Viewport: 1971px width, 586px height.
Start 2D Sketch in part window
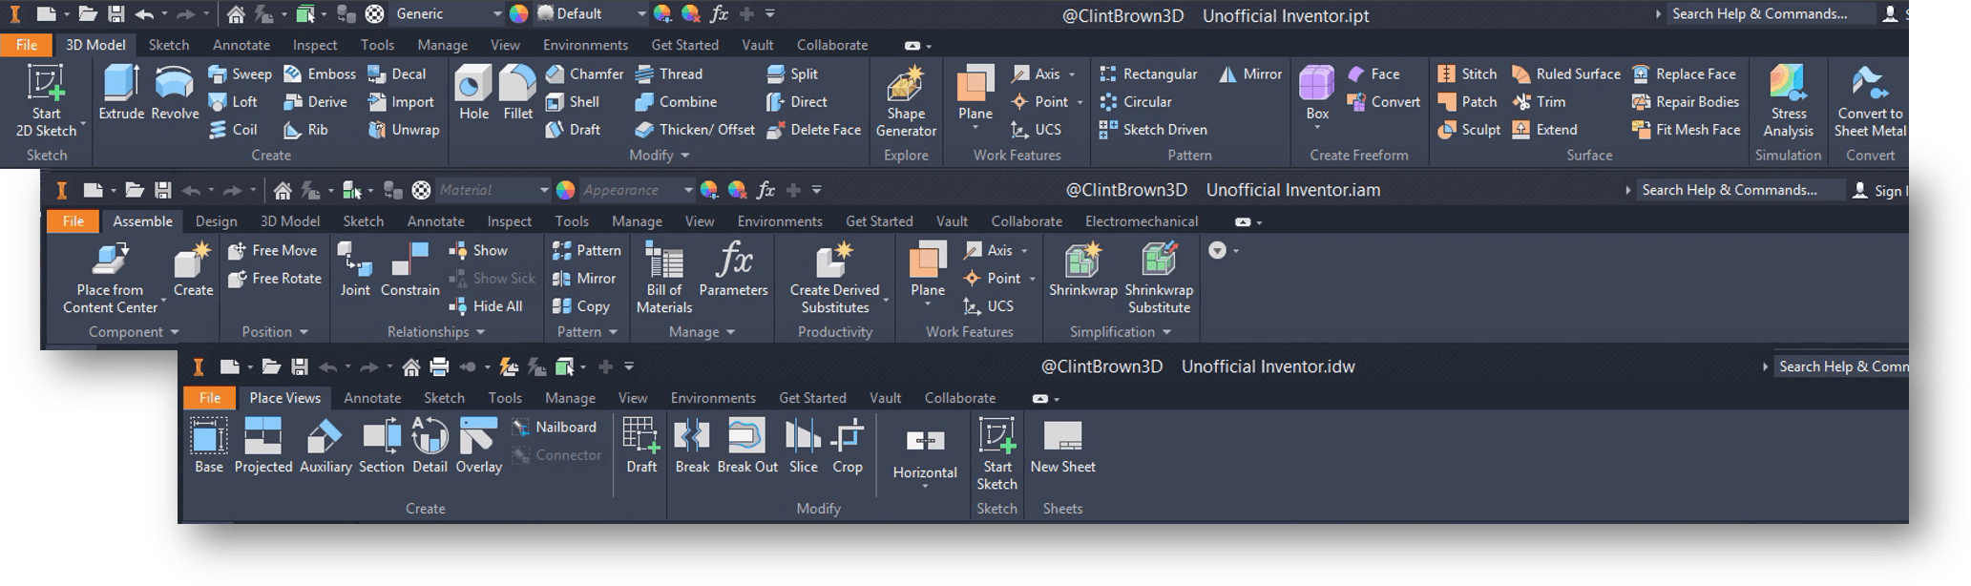(46, 101)
